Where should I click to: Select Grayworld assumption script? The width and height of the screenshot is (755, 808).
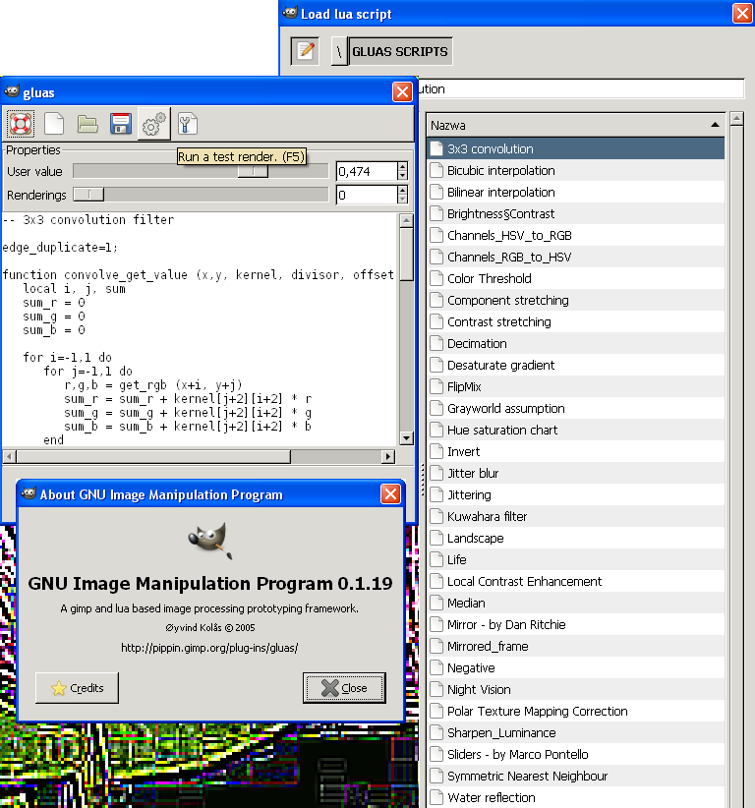575,409
